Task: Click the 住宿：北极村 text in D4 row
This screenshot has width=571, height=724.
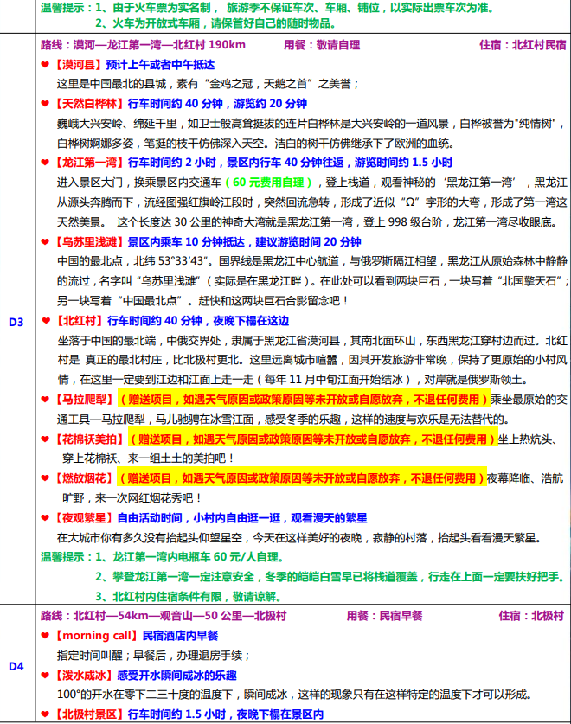Action: 530,617
